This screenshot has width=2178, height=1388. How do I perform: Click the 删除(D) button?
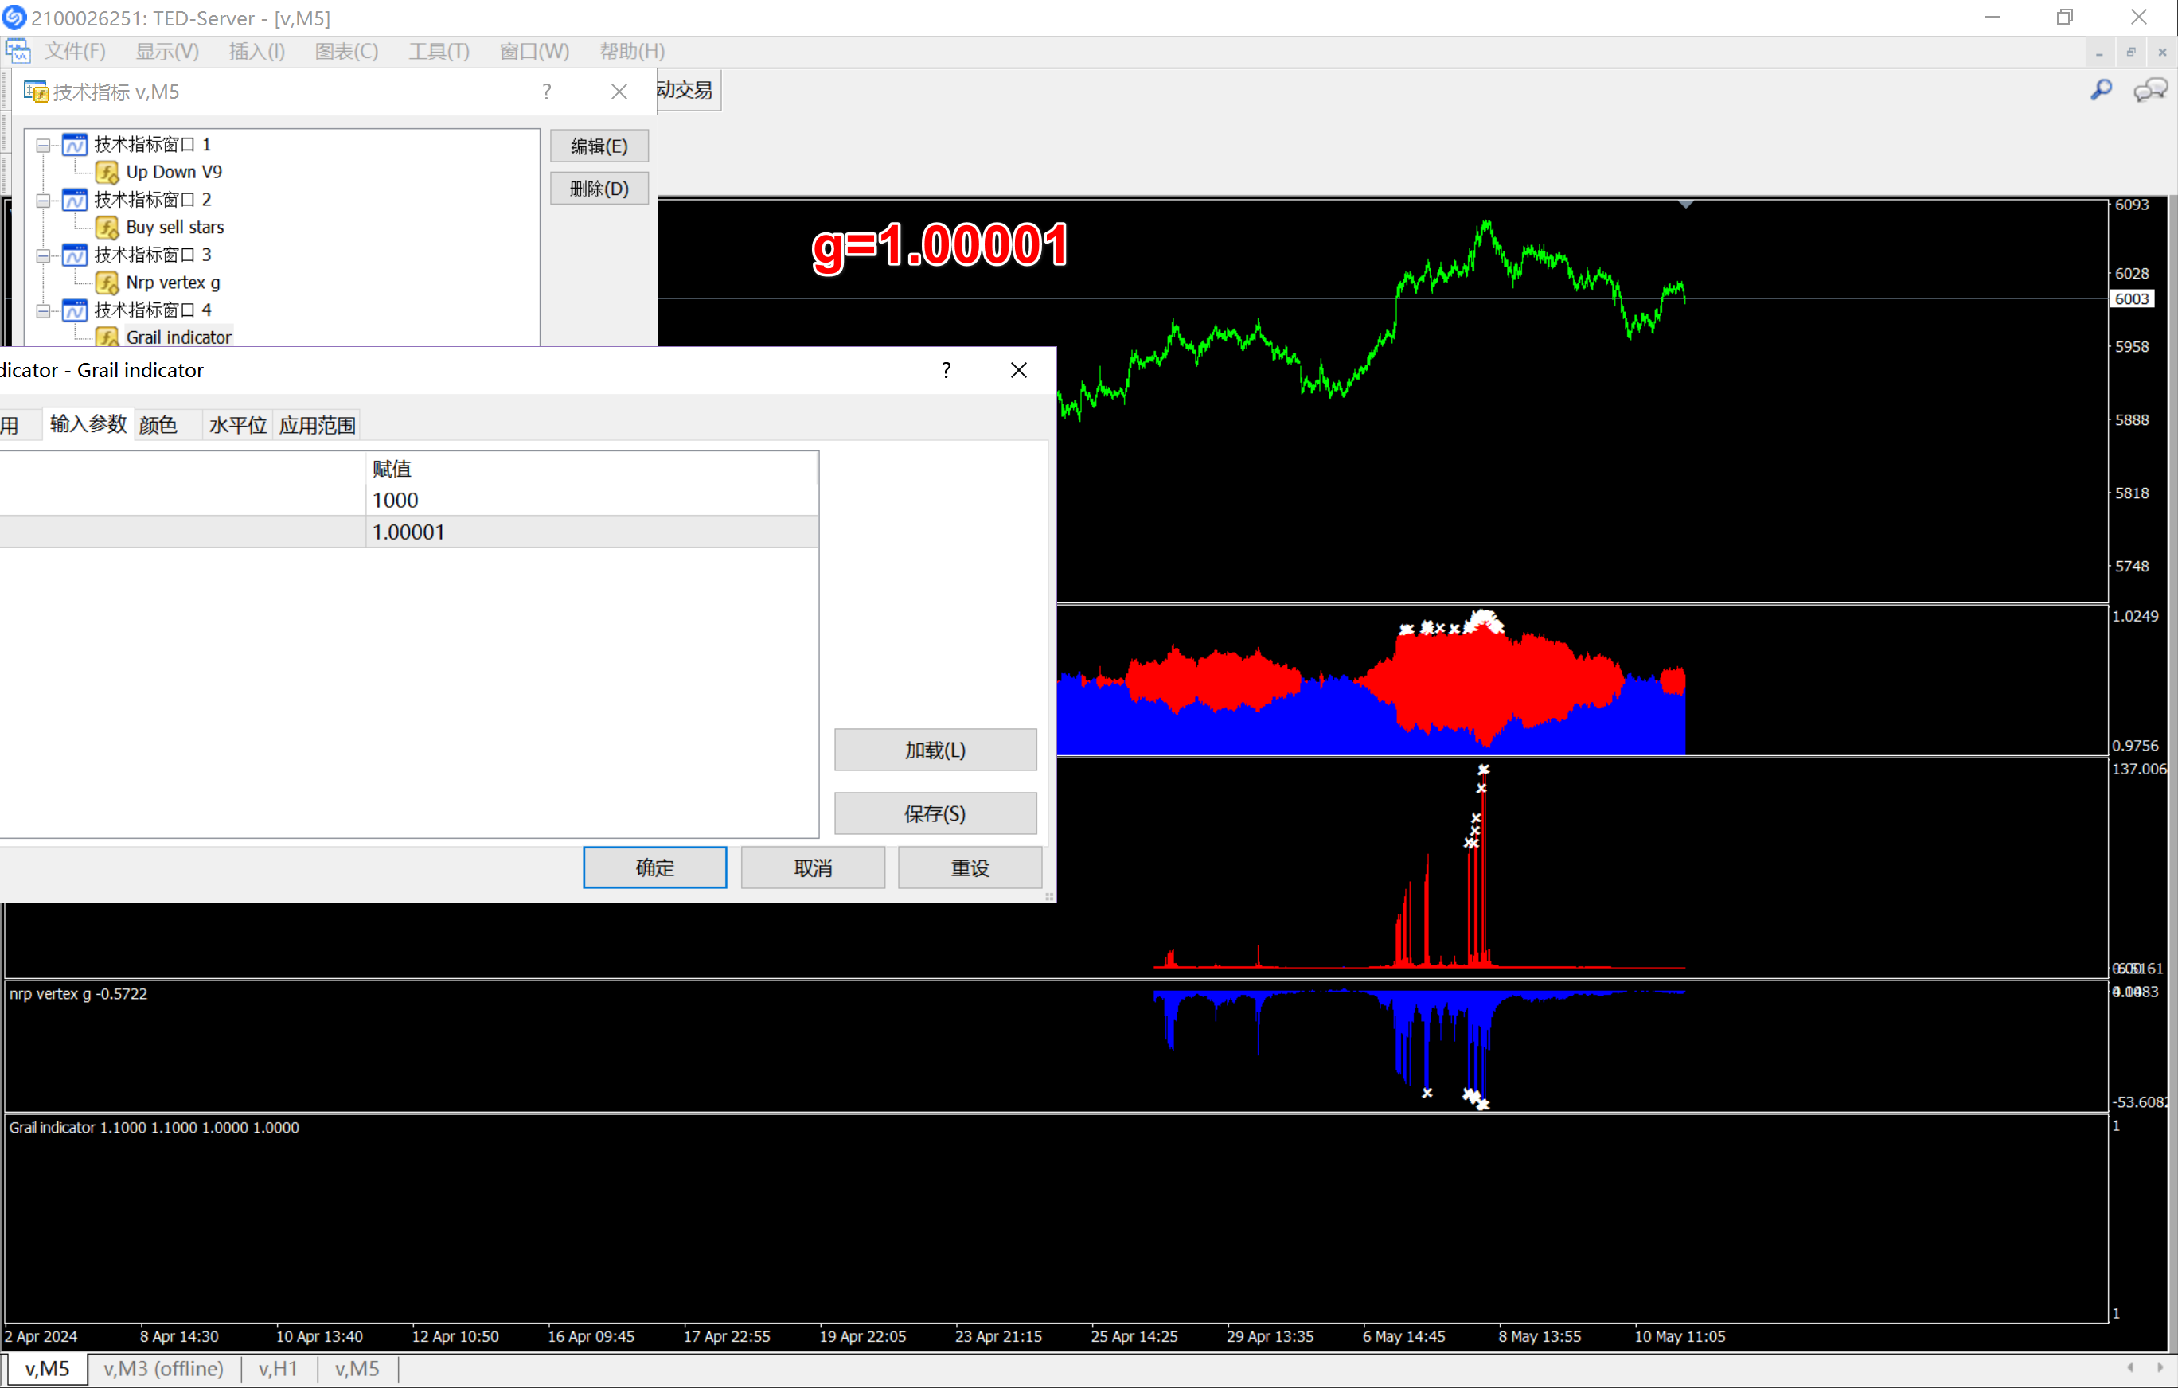[599, 189]
